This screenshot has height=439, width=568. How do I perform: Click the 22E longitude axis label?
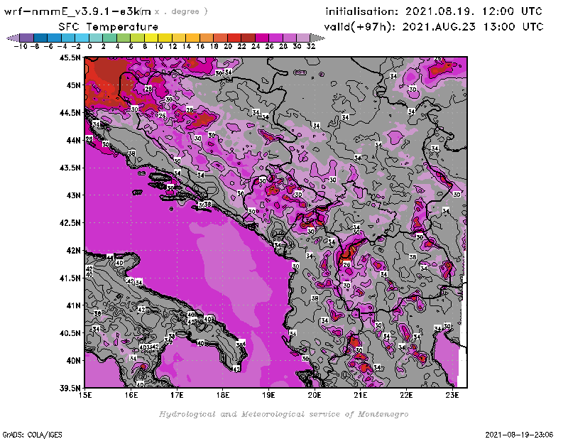(x=406, y=395)
